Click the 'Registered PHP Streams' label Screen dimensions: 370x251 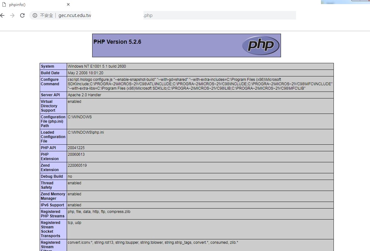pos(52,214)
